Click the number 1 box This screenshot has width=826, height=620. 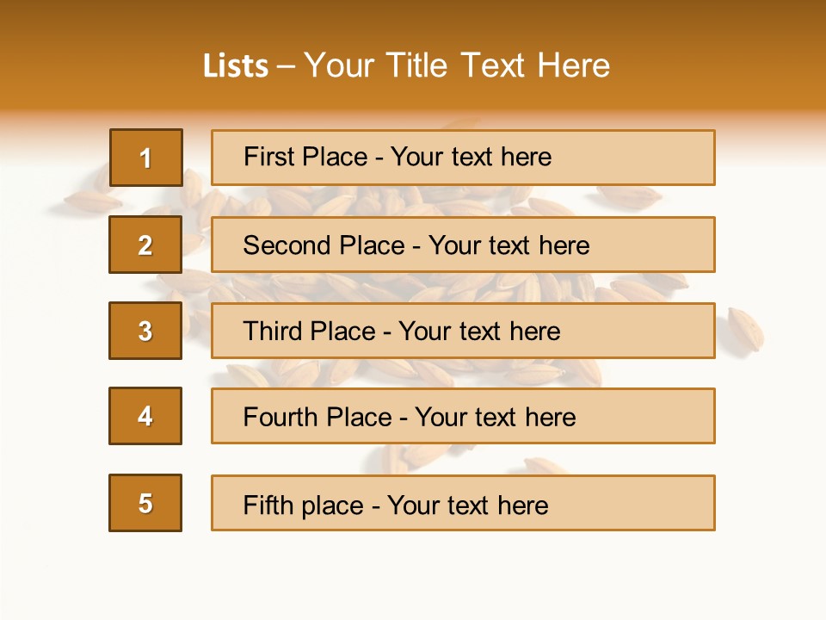[x=145, y=158]
